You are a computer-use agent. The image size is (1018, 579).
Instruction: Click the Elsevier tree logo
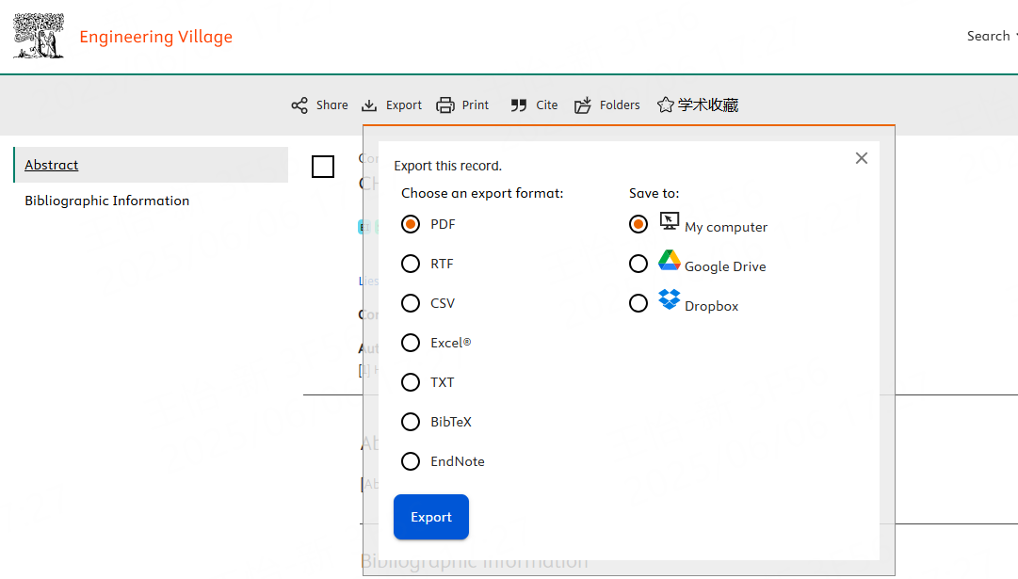pyautogui.click(x=39, y=37)
